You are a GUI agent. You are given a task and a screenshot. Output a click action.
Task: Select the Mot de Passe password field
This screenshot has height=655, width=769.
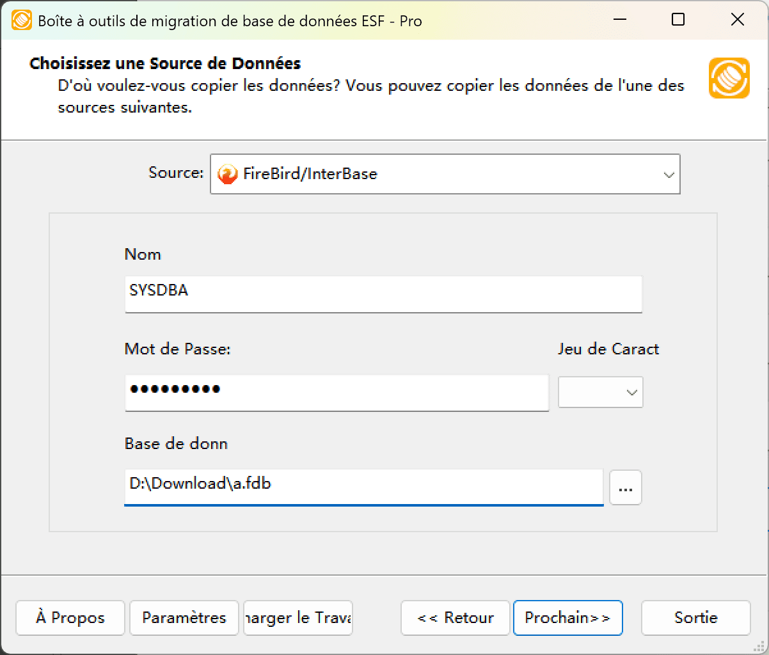pos(337,393)
